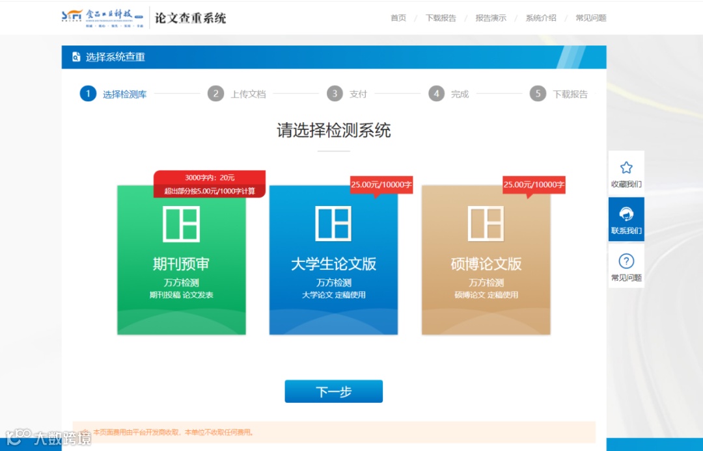Image resolution: width=703 pixels, height=451 pixels.
Task: Click step 3 circle 支付
Action: click(335, 94)
